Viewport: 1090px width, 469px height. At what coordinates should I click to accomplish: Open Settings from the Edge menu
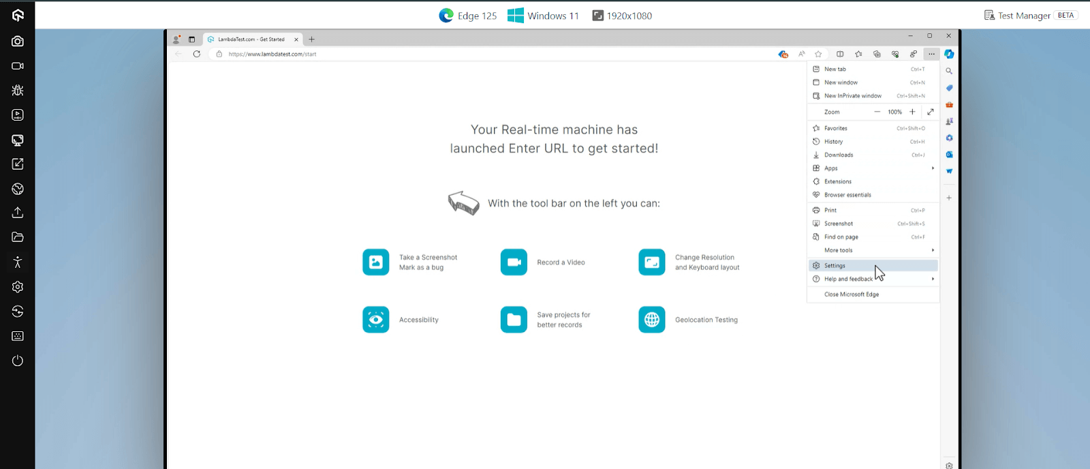[873, 266]
